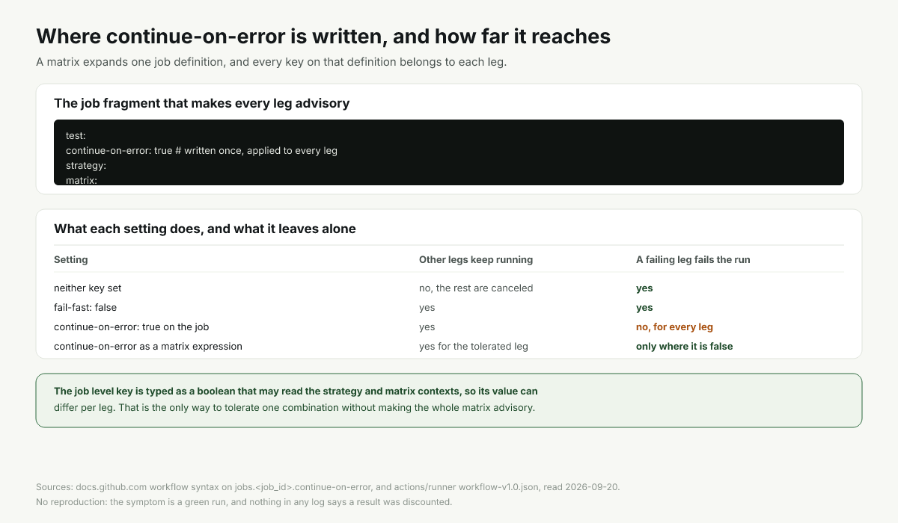Click the orange 'no, for every leg' cell

coord(674,327)
